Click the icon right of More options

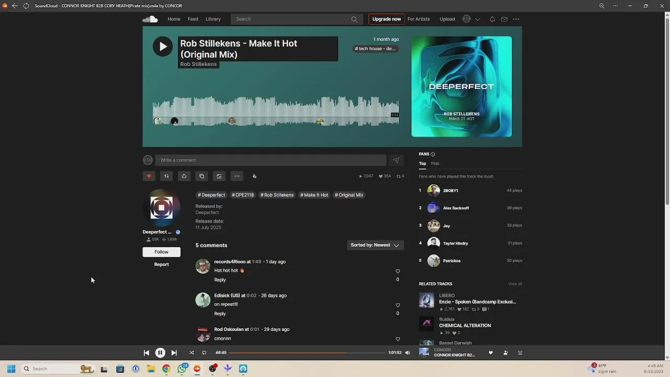click(254, 176)
